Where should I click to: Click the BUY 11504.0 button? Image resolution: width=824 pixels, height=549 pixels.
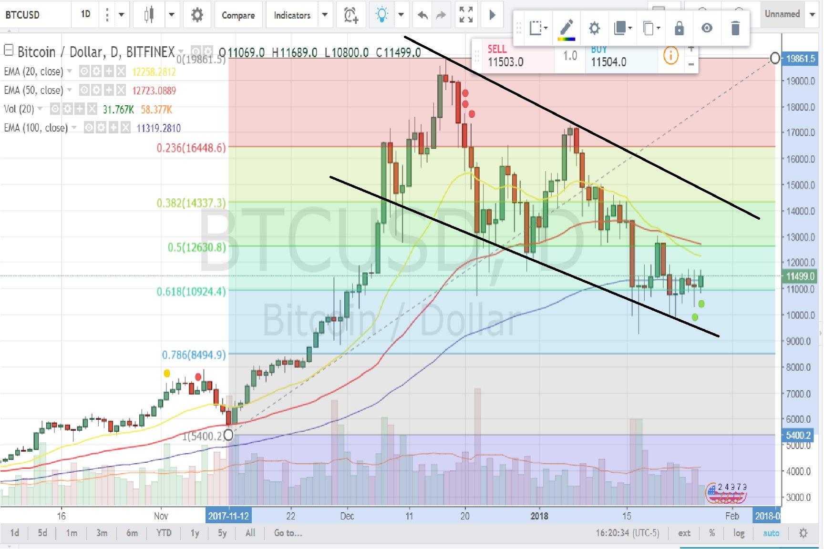(x=621, y=56)
